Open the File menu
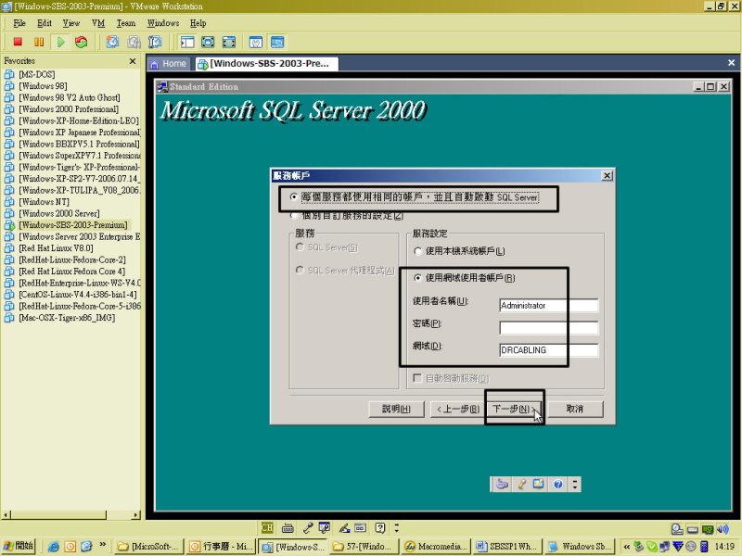This screenshot has height=556, width=742. click(x=19, y=23)
